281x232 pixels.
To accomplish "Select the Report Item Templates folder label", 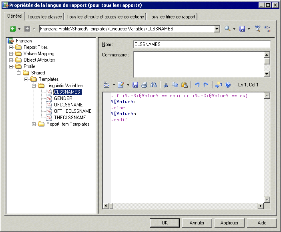I will coord(68,124).
